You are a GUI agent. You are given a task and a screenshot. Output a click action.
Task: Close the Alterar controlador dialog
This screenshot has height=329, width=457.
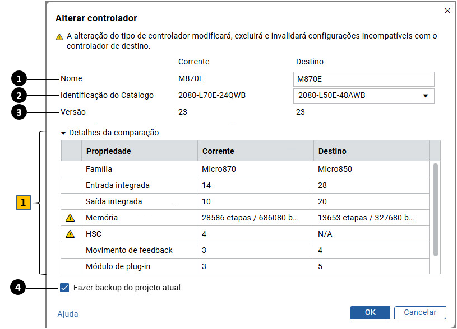(x=447, y=11)
